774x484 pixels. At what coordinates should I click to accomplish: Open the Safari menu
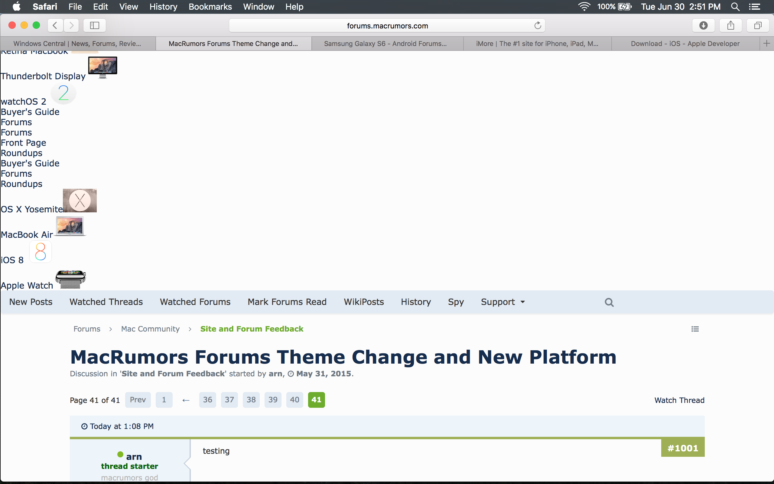tap(45, 7)
